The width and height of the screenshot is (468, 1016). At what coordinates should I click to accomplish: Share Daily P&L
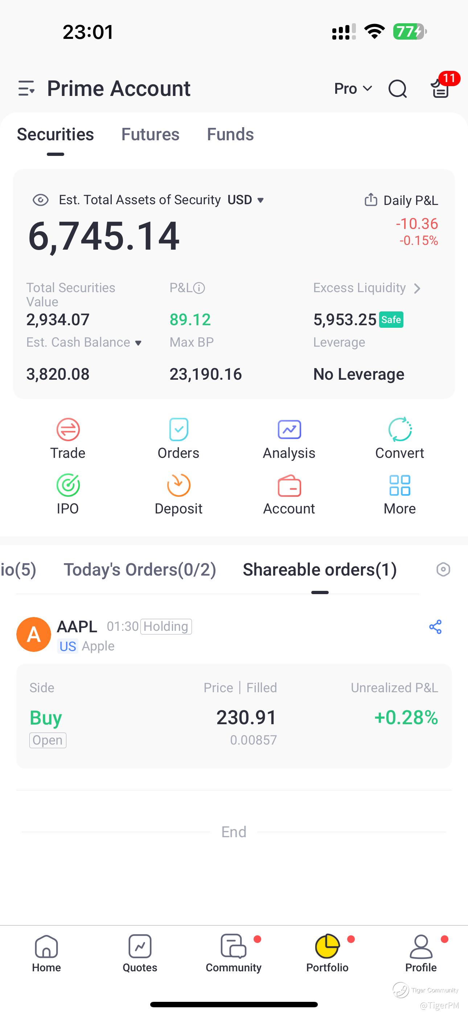pos(371,200)
